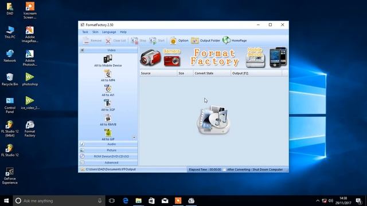This screenshot has width=367, height=206.
Task: Select the Adobe Photoshop desktop shortcut
Action: point(30,58)
